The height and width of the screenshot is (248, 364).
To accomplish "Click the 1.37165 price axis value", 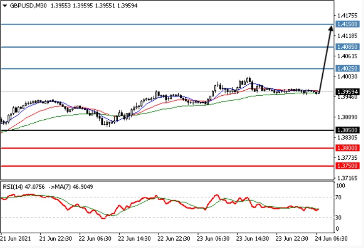I will 347,178.
